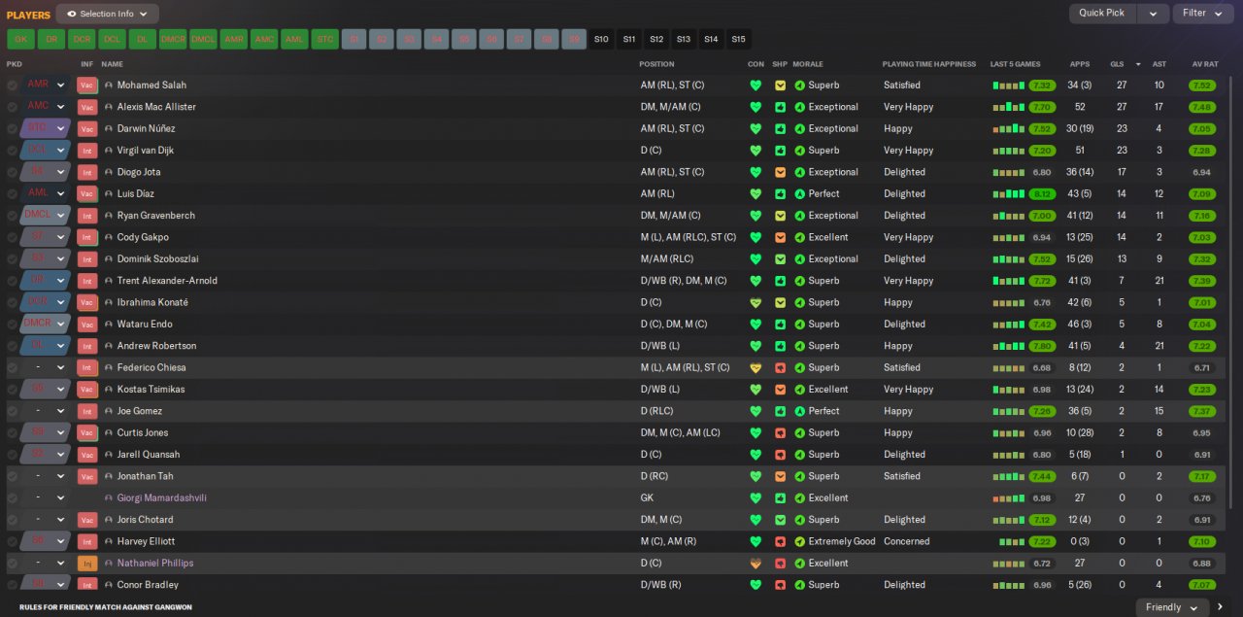1243x617 pixels.
Task: Select the S10 substitute slot
Action: coord(601,39)
